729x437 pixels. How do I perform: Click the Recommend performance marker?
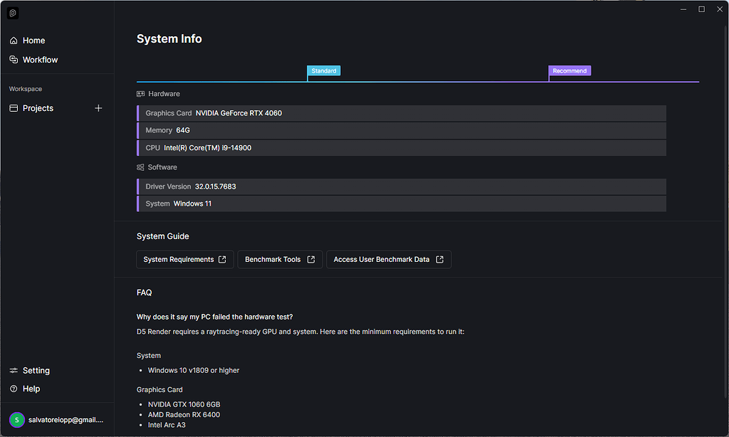click(x=570, y=70)
